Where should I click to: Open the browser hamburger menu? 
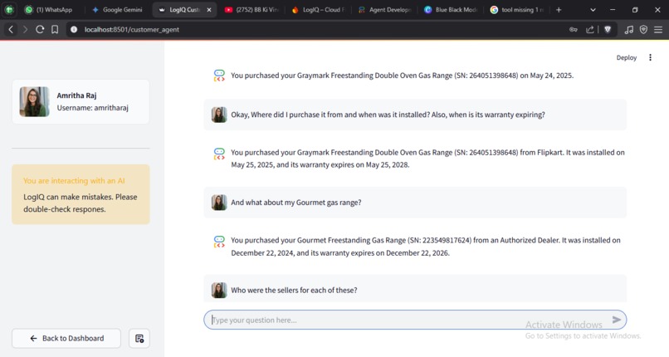pos(658,29)
